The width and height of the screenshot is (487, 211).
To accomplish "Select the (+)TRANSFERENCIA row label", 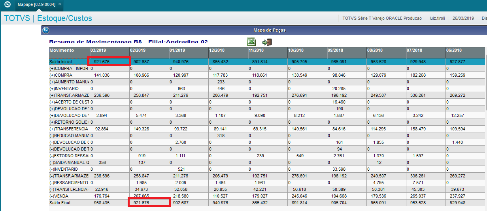I will pos(69,129).
